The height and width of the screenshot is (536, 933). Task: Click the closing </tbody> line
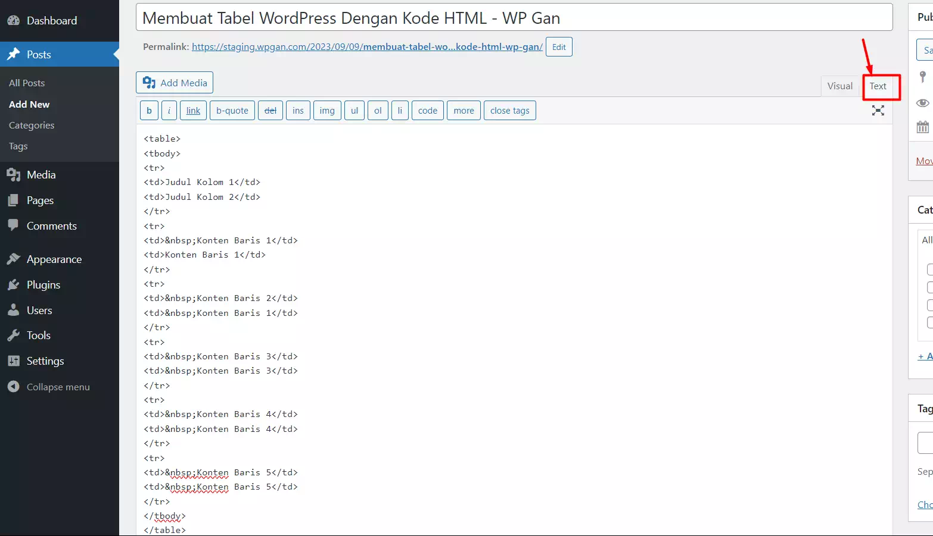[x=165, y=516]
